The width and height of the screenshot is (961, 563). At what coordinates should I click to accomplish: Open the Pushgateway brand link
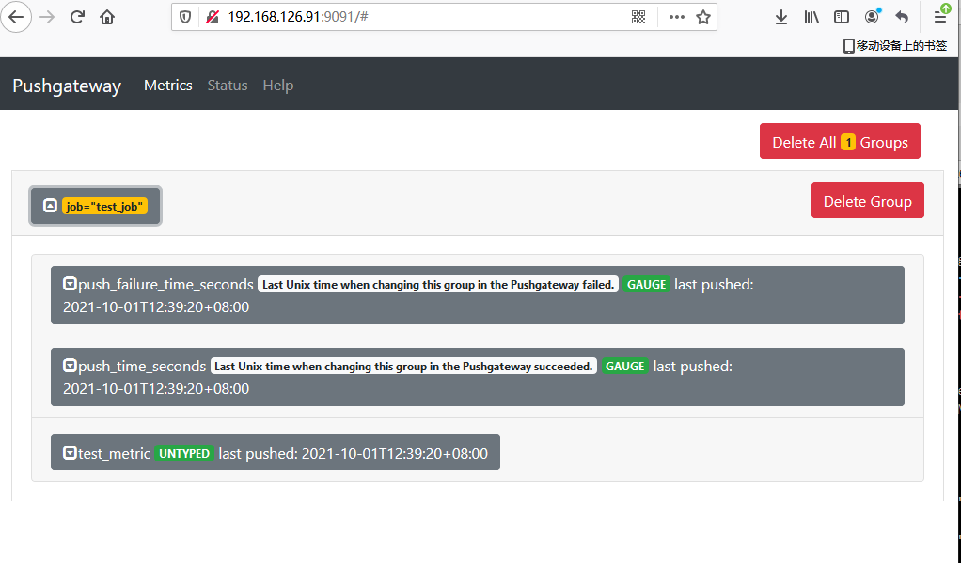[67, 86]
